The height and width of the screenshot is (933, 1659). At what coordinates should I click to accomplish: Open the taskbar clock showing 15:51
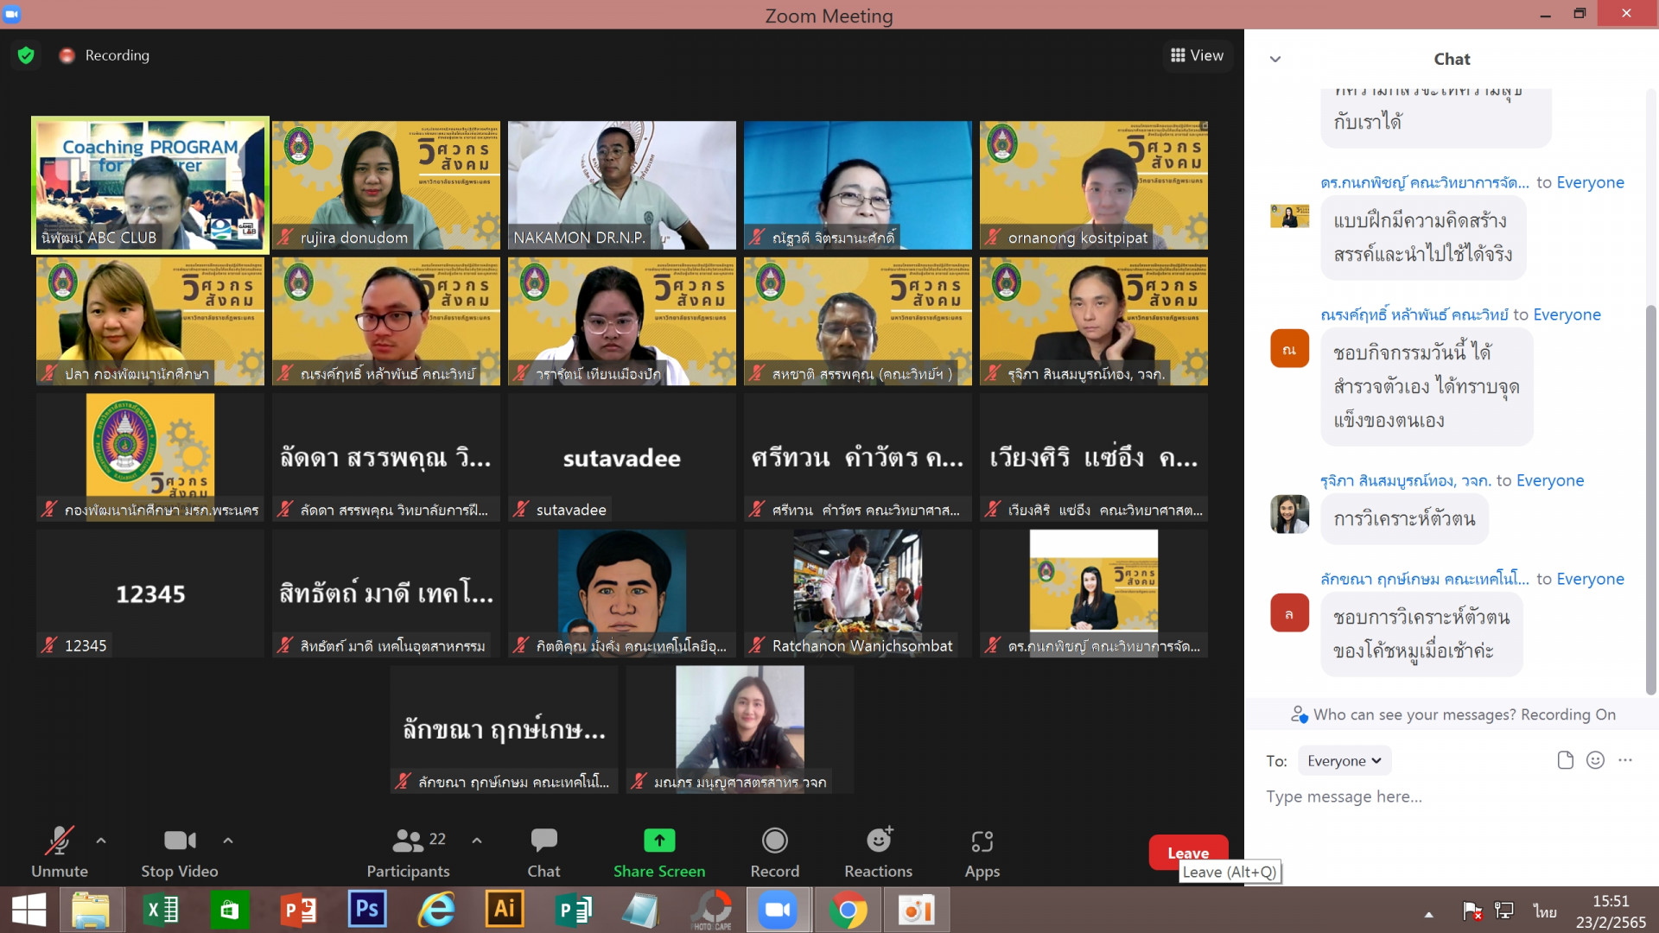[x=1611, y=911]
